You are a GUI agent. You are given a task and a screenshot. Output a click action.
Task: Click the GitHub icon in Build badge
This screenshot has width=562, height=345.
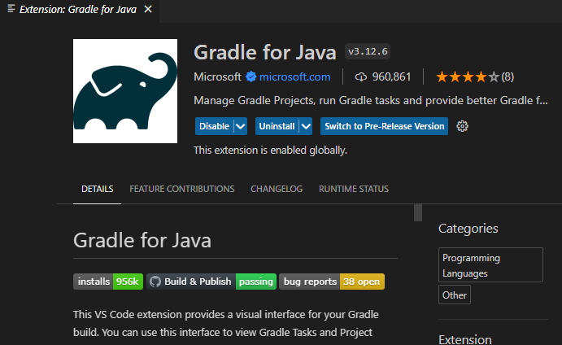coord(155,282)
